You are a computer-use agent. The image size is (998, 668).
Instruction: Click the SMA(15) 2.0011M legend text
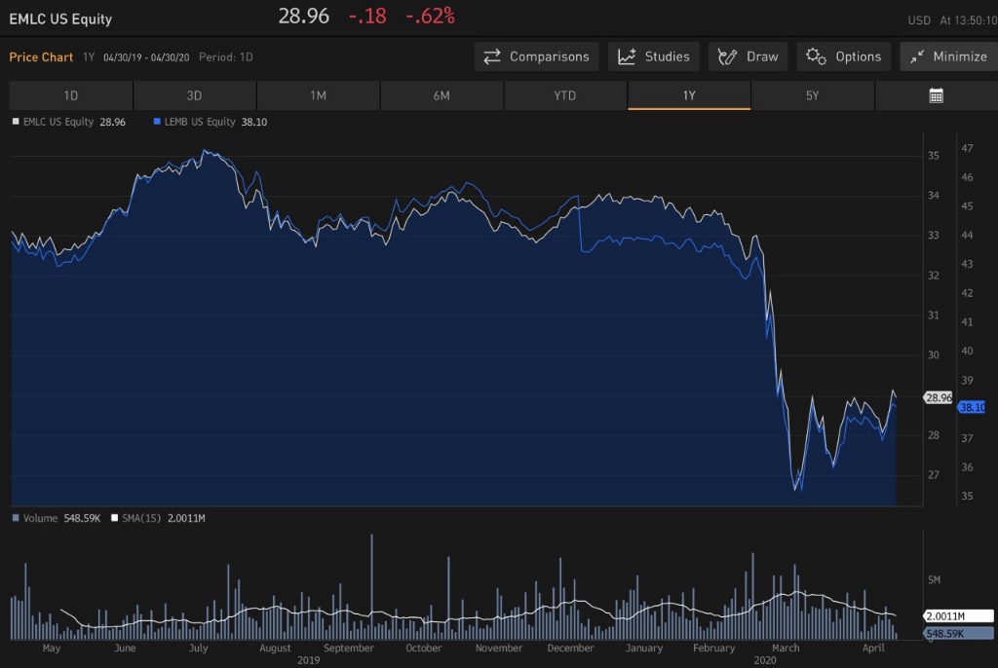[164, 518]
